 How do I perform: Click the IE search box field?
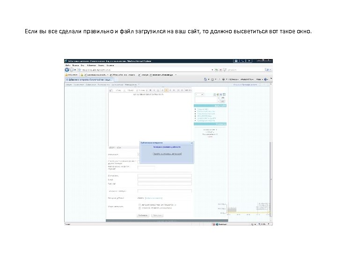[x=245, y=70]
